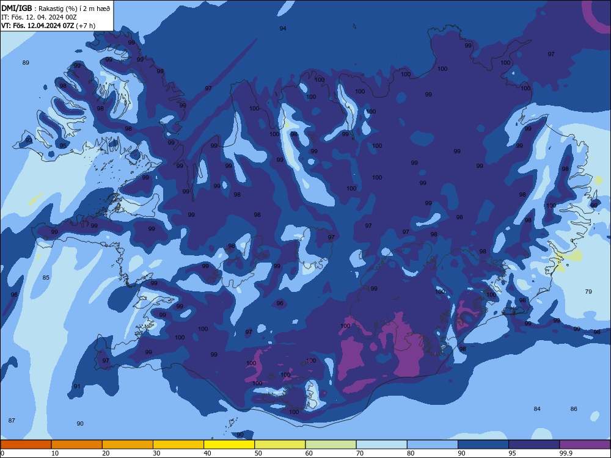The width and height of the screenshot is (611, 458).
Task: Click the '60' label under the legend
Action: 309,453
